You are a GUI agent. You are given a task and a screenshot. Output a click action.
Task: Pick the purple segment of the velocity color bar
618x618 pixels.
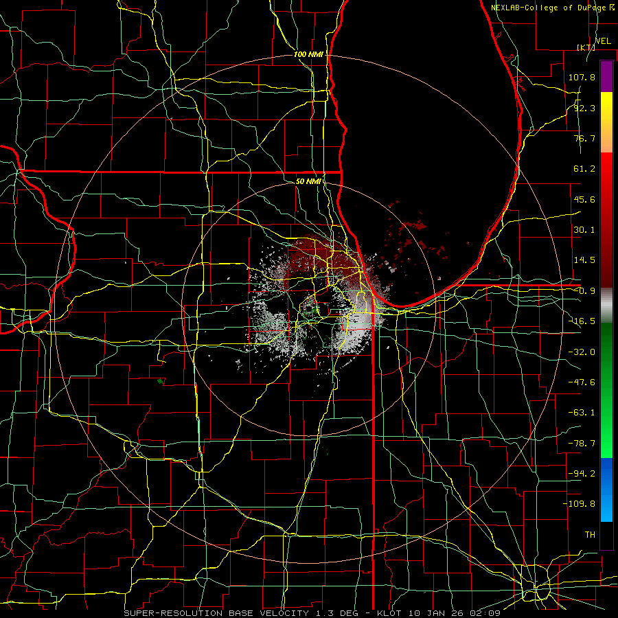point(606,76)
